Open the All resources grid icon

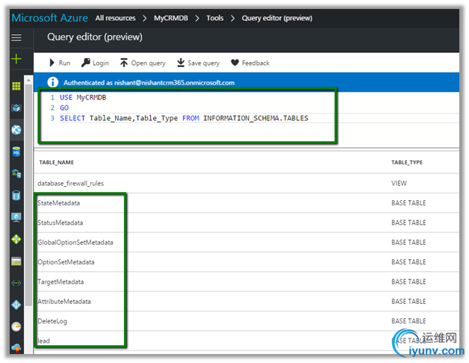(16, 86)
